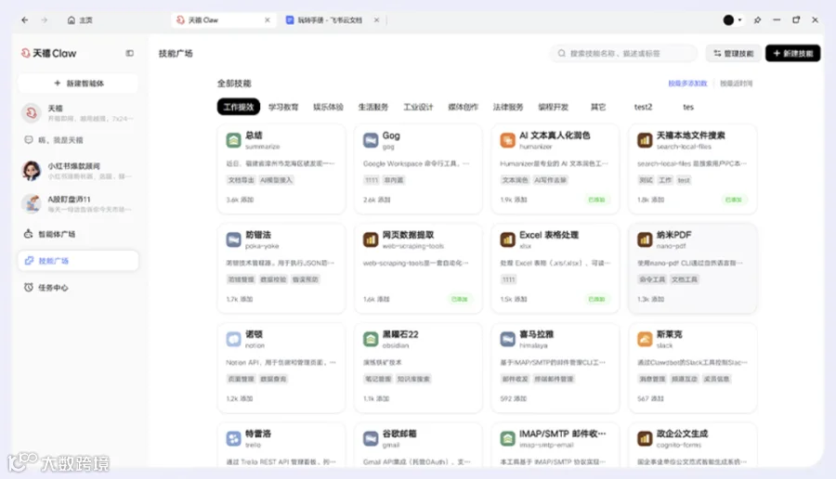Click the 纳米PDF skill icon
The height and width of the screenshot is (479, 836).
pyautogui.click(x=645, y=239)
